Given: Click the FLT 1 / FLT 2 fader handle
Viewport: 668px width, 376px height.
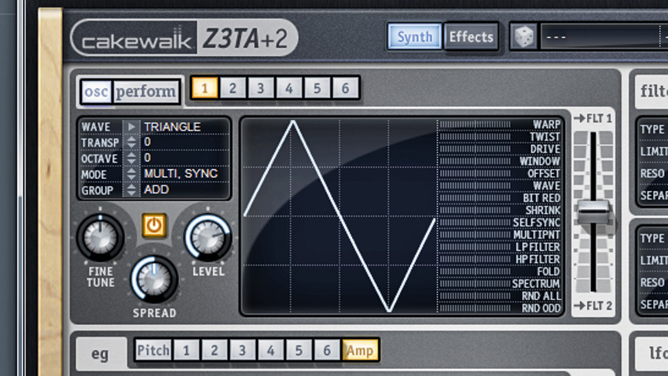Looking at the screenshot, I should pyautogui.click(x=593, y=212).
